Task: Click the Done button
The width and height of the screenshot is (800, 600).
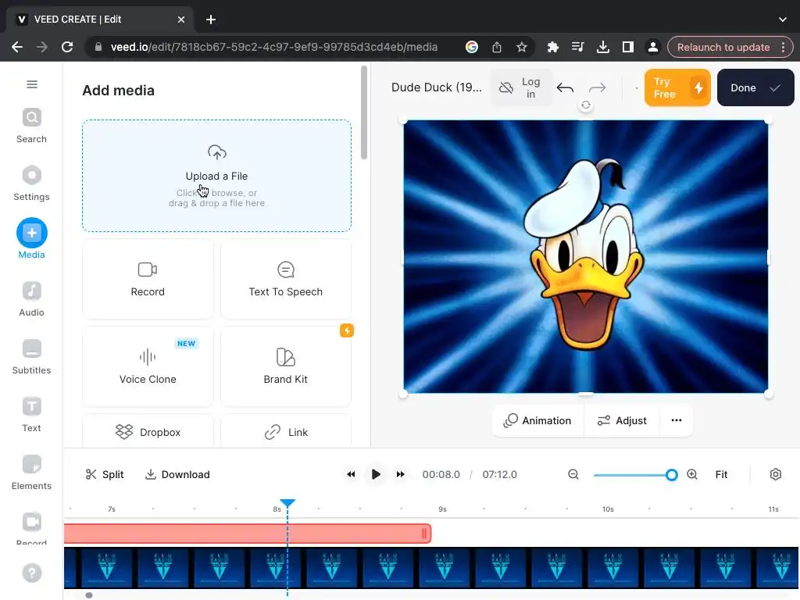Action: click(x=755, y=87)
